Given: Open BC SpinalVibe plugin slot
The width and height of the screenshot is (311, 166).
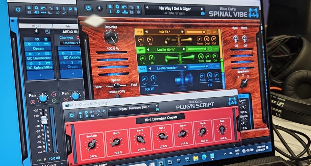Looking at the screenshot, I should (40, 67).
